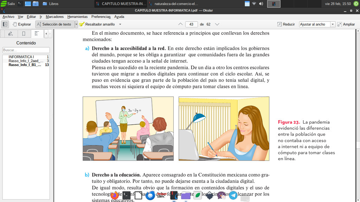Open the Wi-Fi network indicator
The height and width of the screenshot is (202, 360).
click(254, 4)
